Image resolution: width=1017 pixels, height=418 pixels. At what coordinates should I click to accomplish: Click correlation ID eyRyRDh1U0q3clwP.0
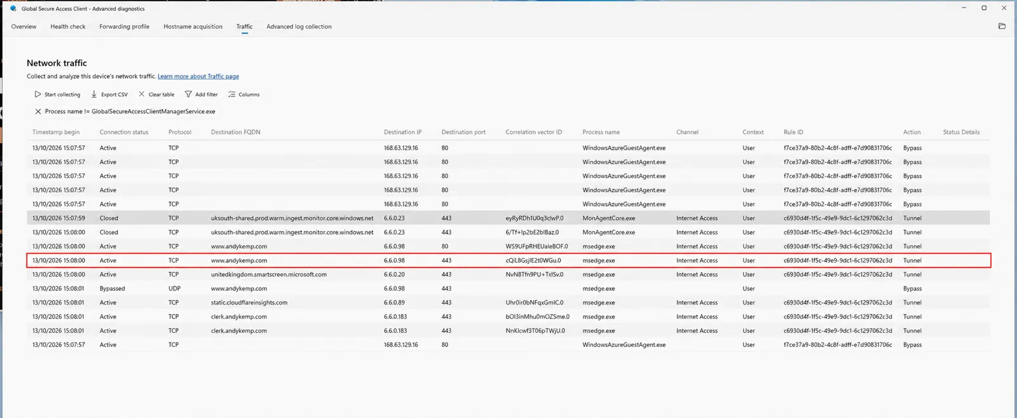coord(535,218)
